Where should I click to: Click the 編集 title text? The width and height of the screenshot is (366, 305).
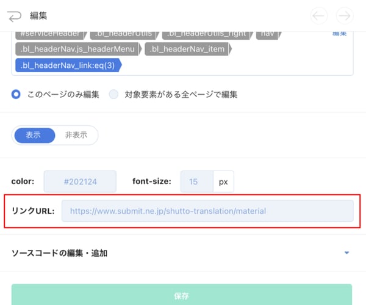38,16
